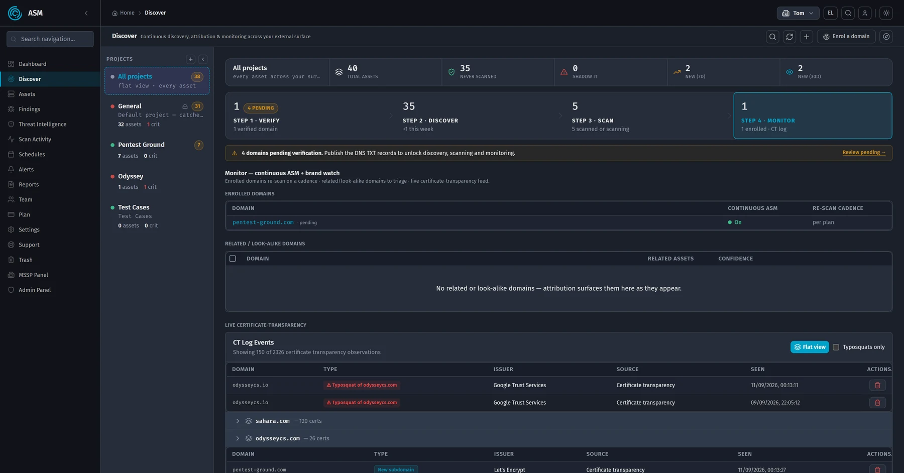Expand the odysseycs.com certs group
904x473 pixels.
pos(238,439)
